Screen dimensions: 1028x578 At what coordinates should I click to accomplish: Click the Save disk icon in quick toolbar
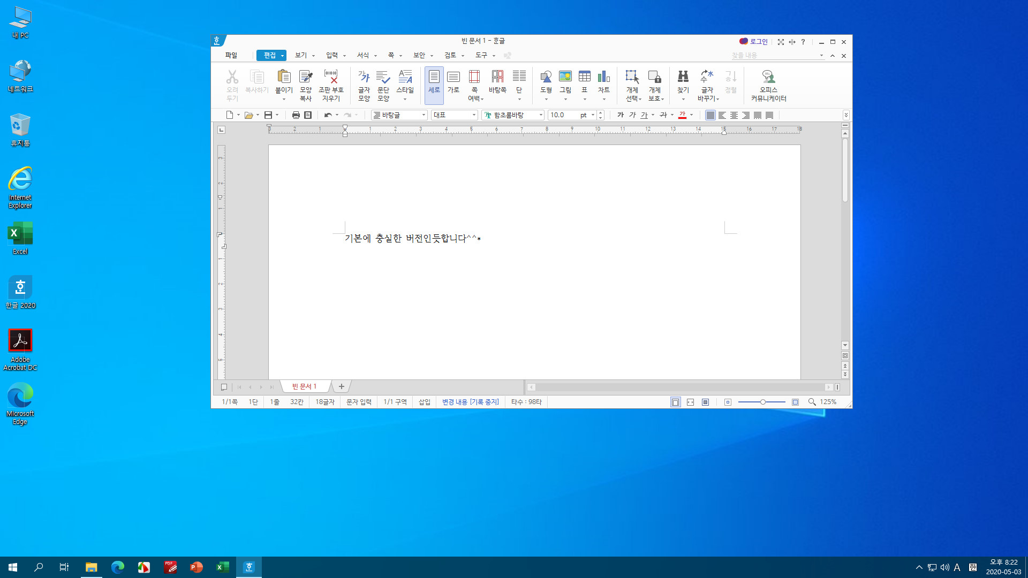[268, 115]
